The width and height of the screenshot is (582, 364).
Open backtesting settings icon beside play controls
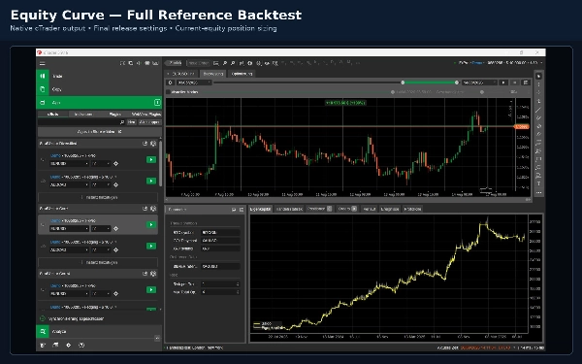coord(526,83)
